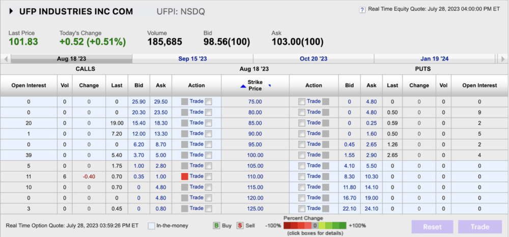Image resolution: width=509 pixels, height=237 pixels.
Task: Click the put percent-change box at strike 85.00
Action: coord(326,123)
